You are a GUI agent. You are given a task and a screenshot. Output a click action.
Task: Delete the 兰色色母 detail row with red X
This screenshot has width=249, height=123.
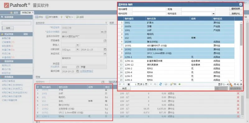pyautogui.click(x=238, y=109)
